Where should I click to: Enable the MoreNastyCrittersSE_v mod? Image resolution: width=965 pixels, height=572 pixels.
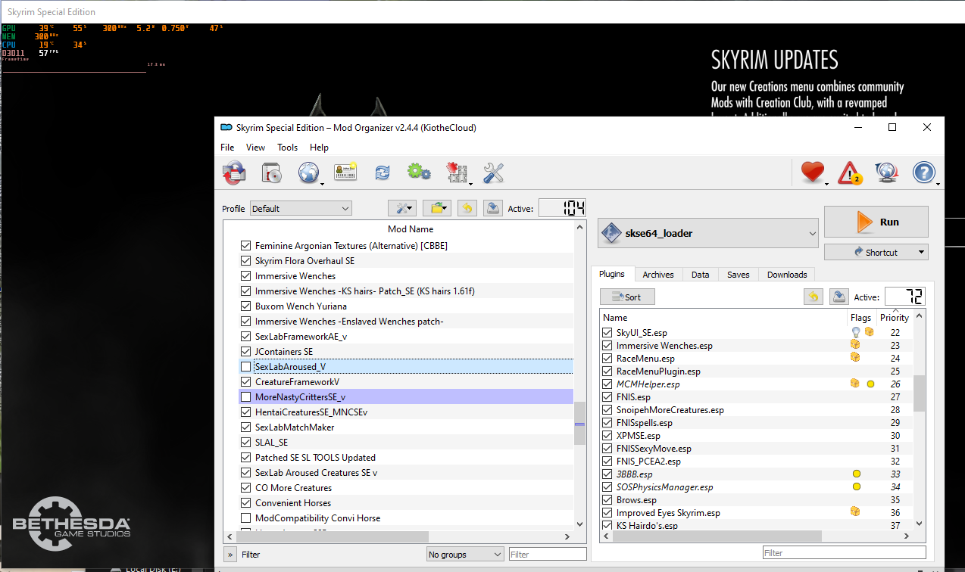(x=245, y=396)
